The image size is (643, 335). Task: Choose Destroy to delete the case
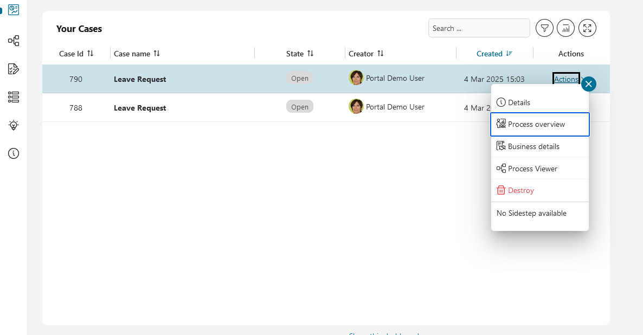[539, 190]
